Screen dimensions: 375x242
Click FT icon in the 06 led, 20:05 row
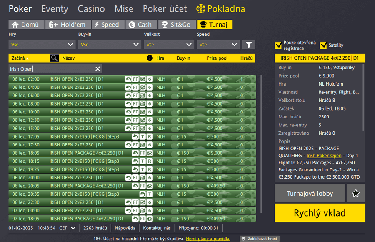point(142,186)
